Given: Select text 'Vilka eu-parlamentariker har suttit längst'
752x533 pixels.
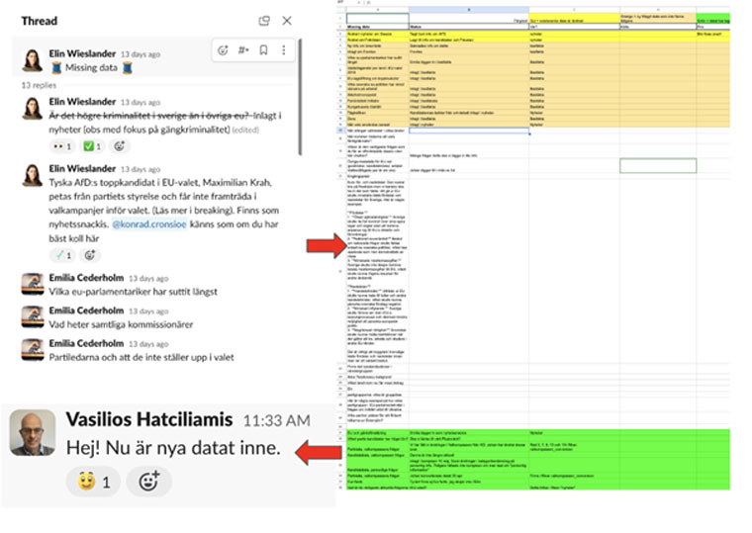Looking at the screenshot, I should 133,292.
